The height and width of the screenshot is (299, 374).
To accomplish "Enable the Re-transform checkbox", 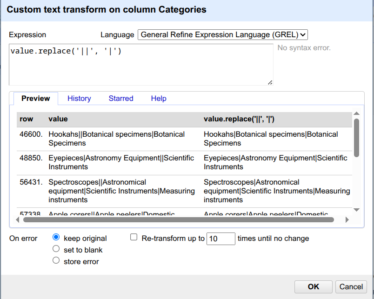I will (134, 237).
